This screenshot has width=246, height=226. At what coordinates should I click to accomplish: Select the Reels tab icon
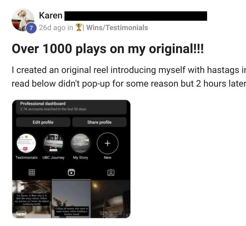tap(71, 172)
